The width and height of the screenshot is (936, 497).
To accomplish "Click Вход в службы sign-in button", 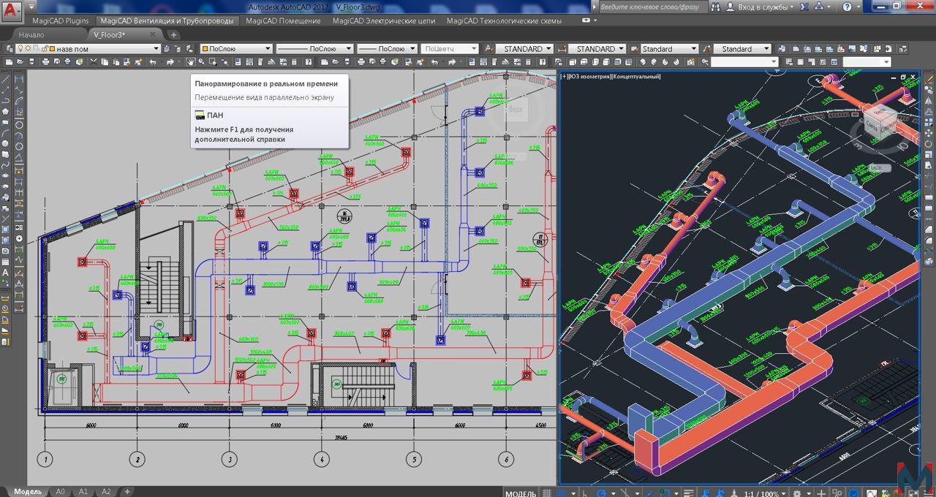I will coord(763,7).
